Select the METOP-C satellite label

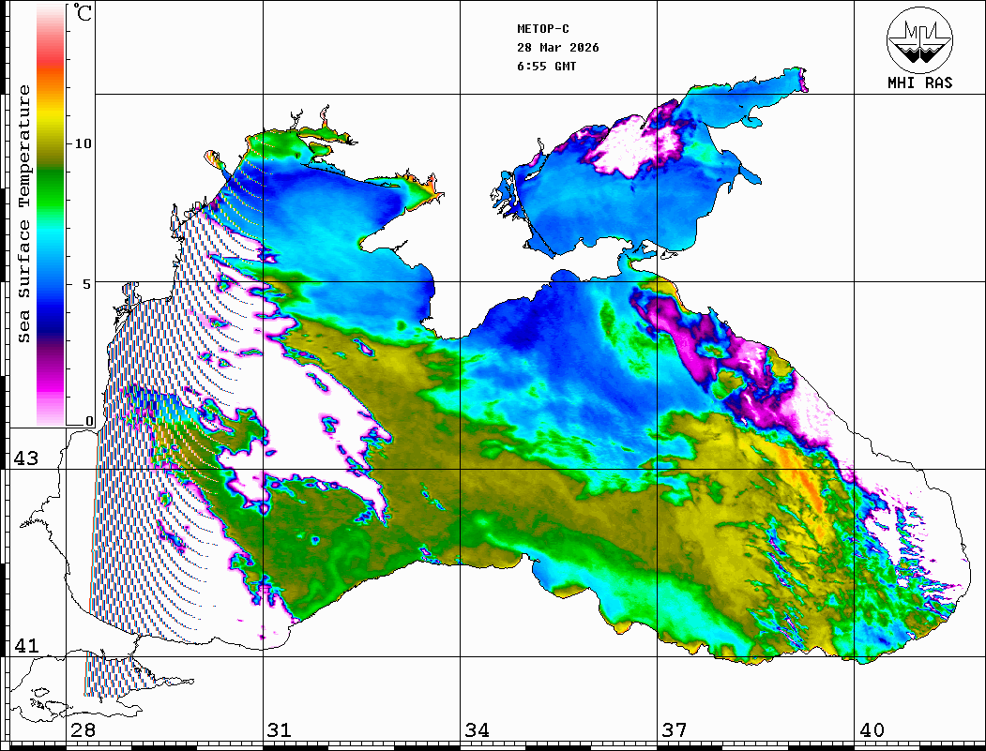point(544,29)
